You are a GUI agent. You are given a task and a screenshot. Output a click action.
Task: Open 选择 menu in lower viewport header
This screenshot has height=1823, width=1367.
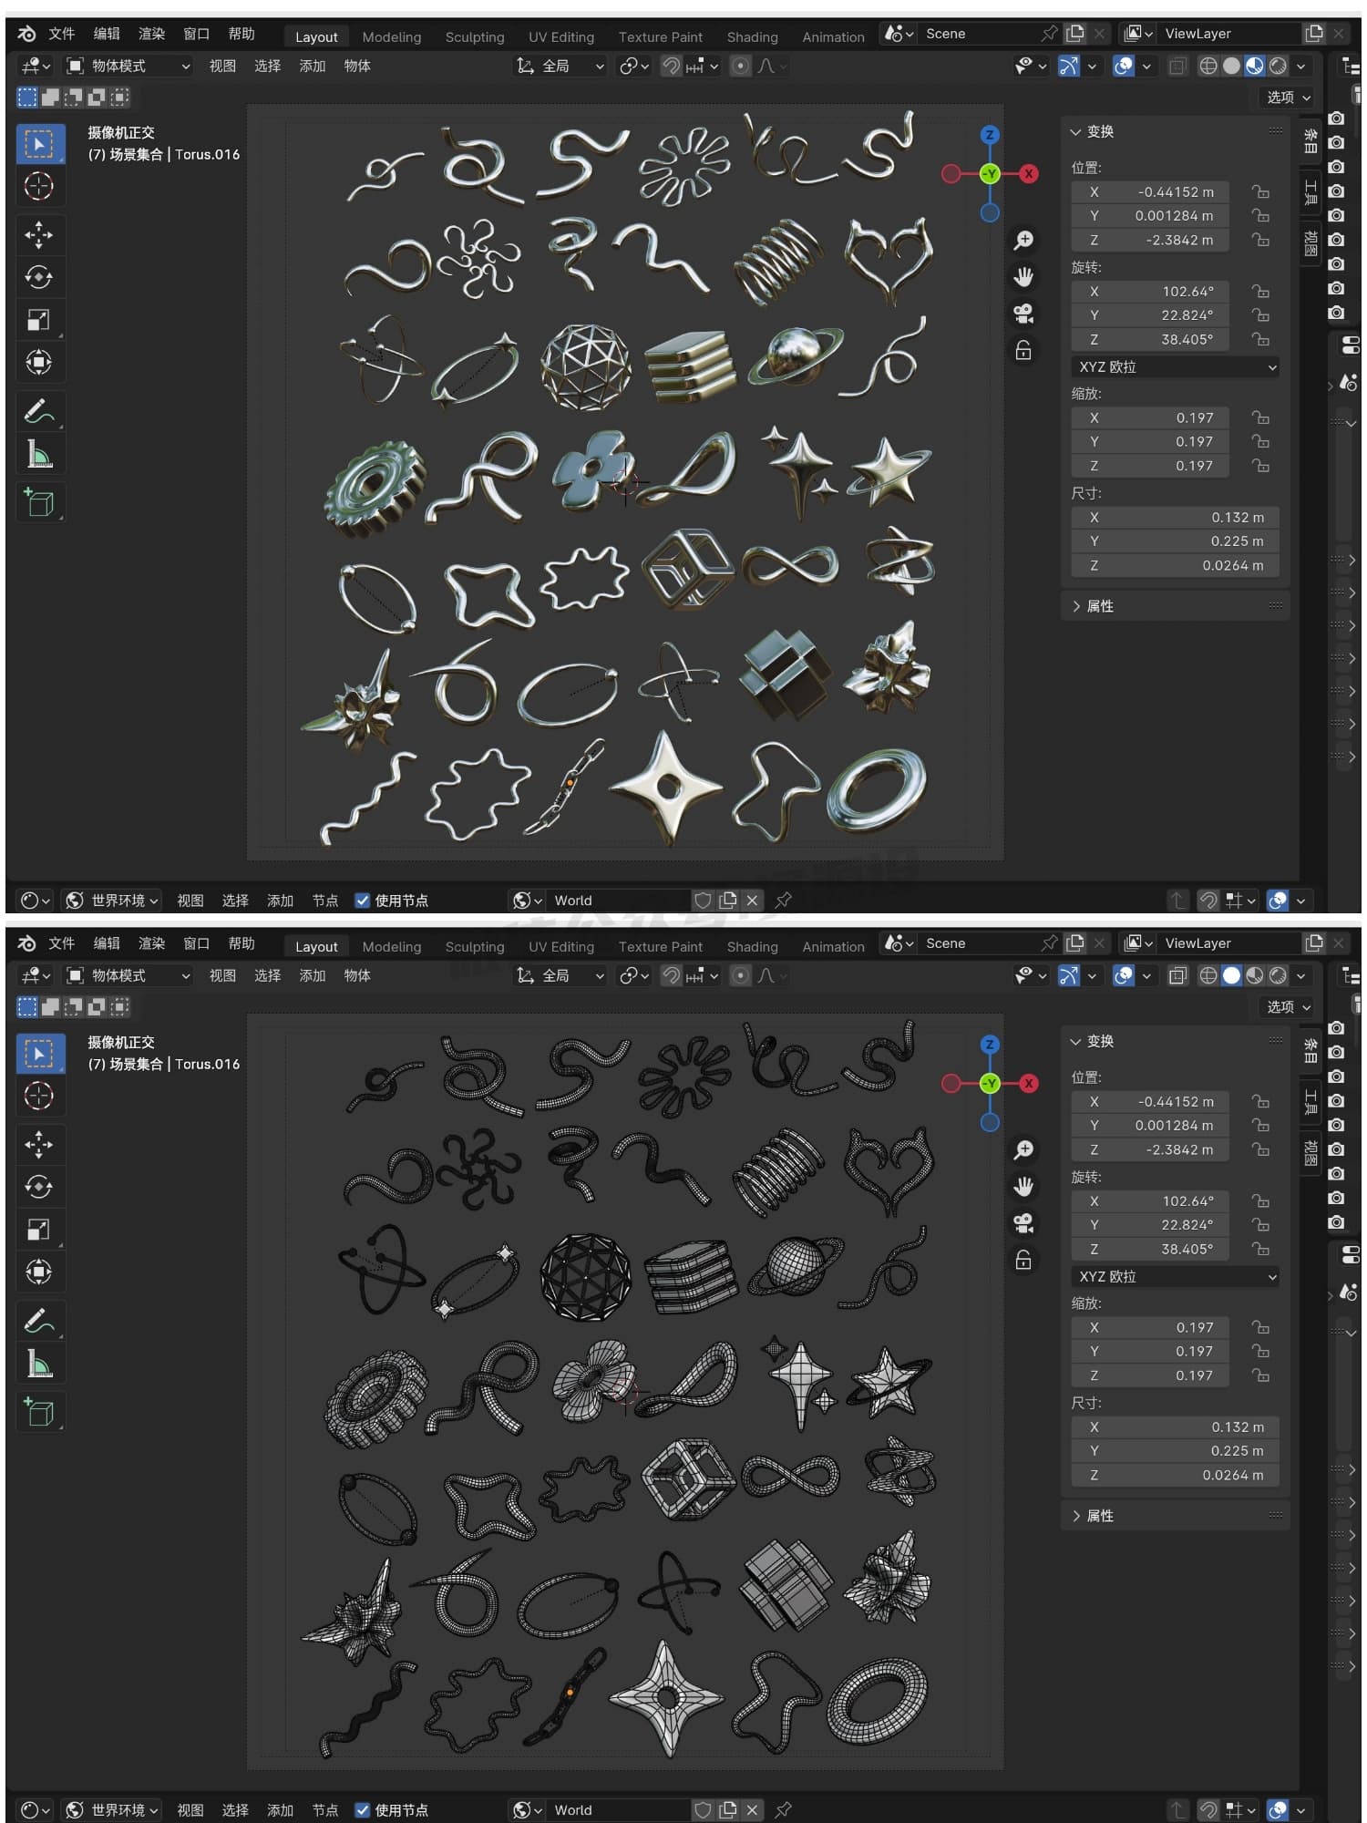[x=267, y=975]
